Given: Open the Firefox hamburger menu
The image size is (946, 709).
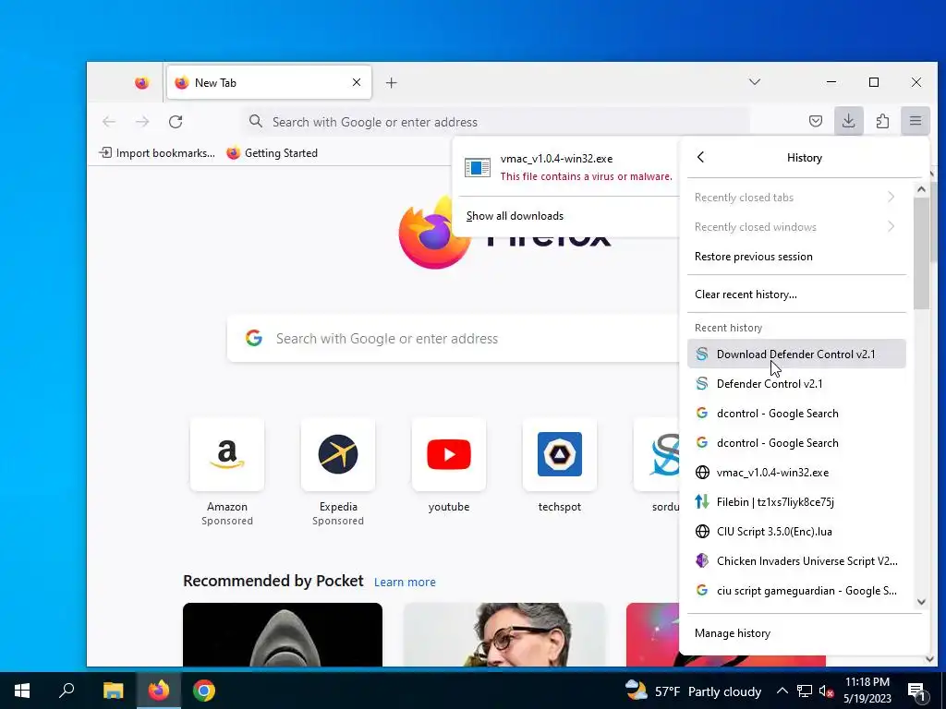Looking at the screenshot, I should tap(916, 121).
